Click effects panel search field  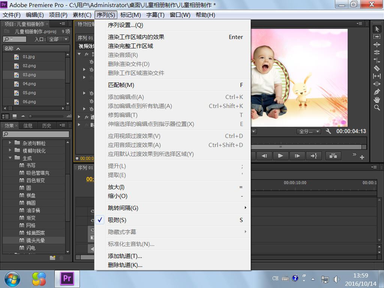pos(36,134)
